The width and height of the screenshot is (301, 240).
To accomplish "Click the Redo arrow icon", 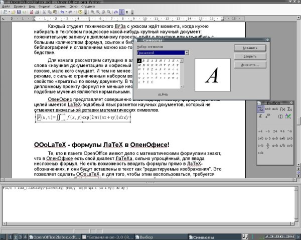I will click(70, 12).
